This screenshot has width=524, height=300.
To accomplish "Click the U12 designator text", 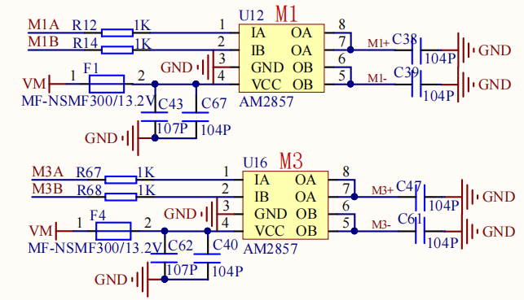I will [251, 15].
